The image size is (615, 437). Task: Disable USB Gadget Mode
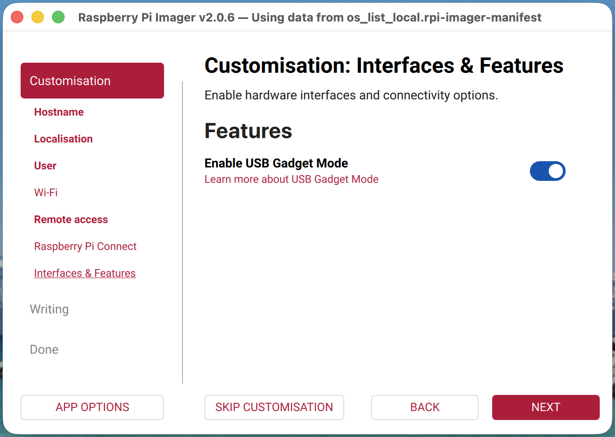[x=548, y=171]
